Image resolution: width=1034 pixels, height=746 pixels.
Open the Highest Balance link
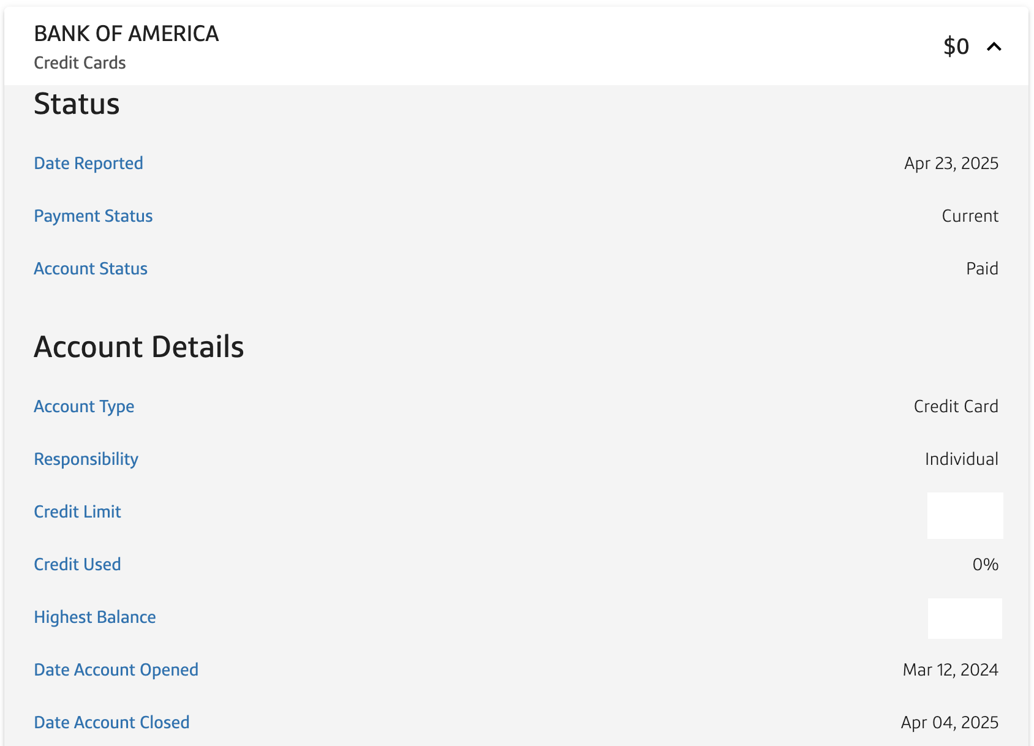[x=95, y=617]
